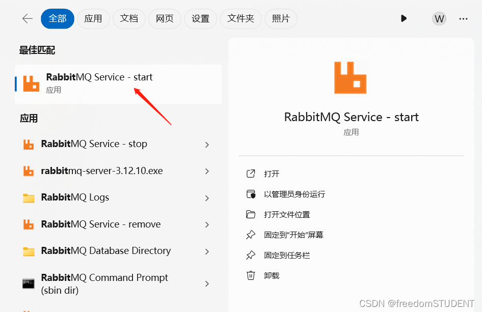Switch to the 文档 filter tab
The width and height of the screenshot is (482, 312).
pos(129,19)
